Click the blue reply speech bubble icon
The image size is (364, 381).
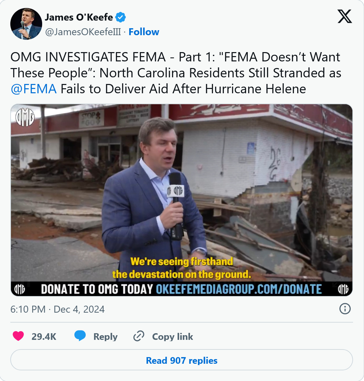tap(80, 336)
